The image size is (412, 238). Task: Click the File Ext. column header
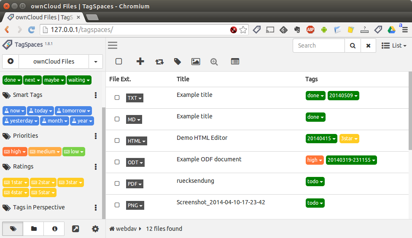coord(120,79)
